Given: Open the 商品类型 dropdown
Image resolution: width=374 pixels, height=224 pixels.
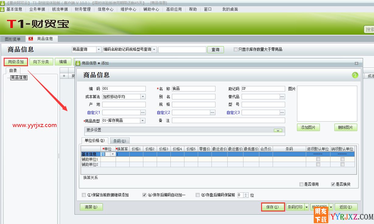Looking at the screenshot, I should tap(143, 121).
